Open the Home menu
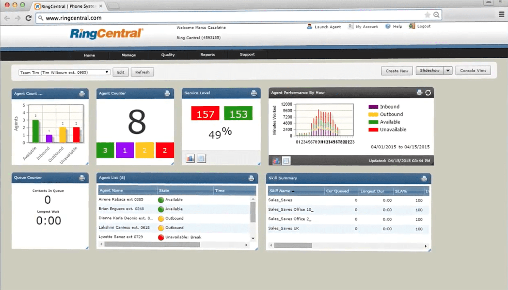 pos(89,55)
